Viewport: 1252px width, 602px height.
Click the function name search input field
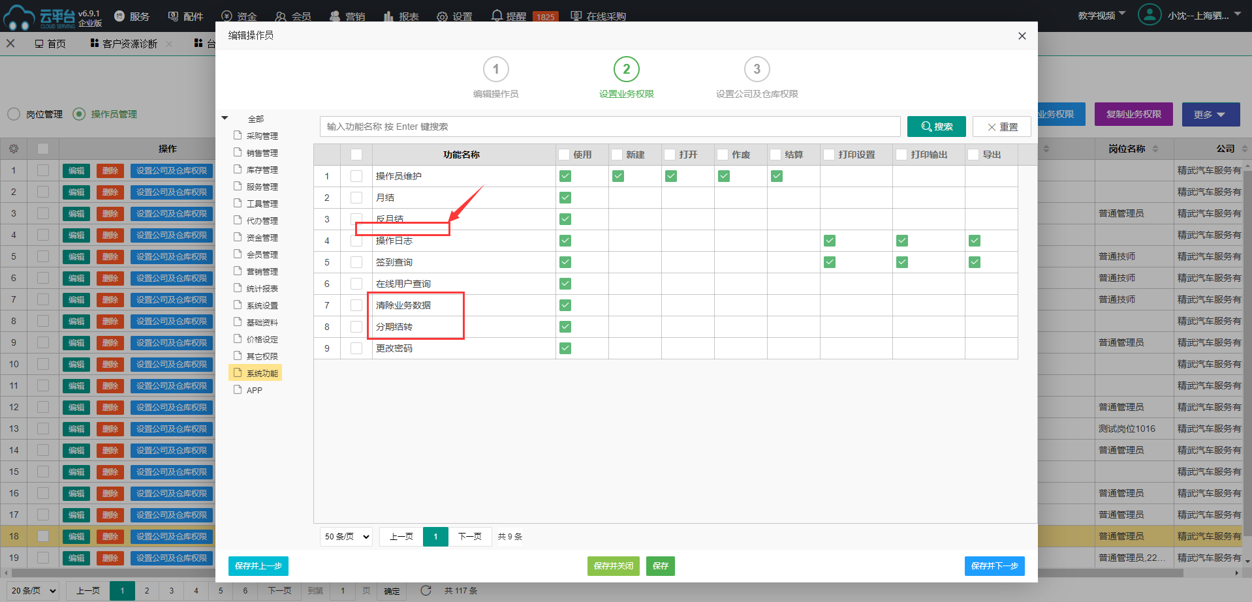pos(610,127)
